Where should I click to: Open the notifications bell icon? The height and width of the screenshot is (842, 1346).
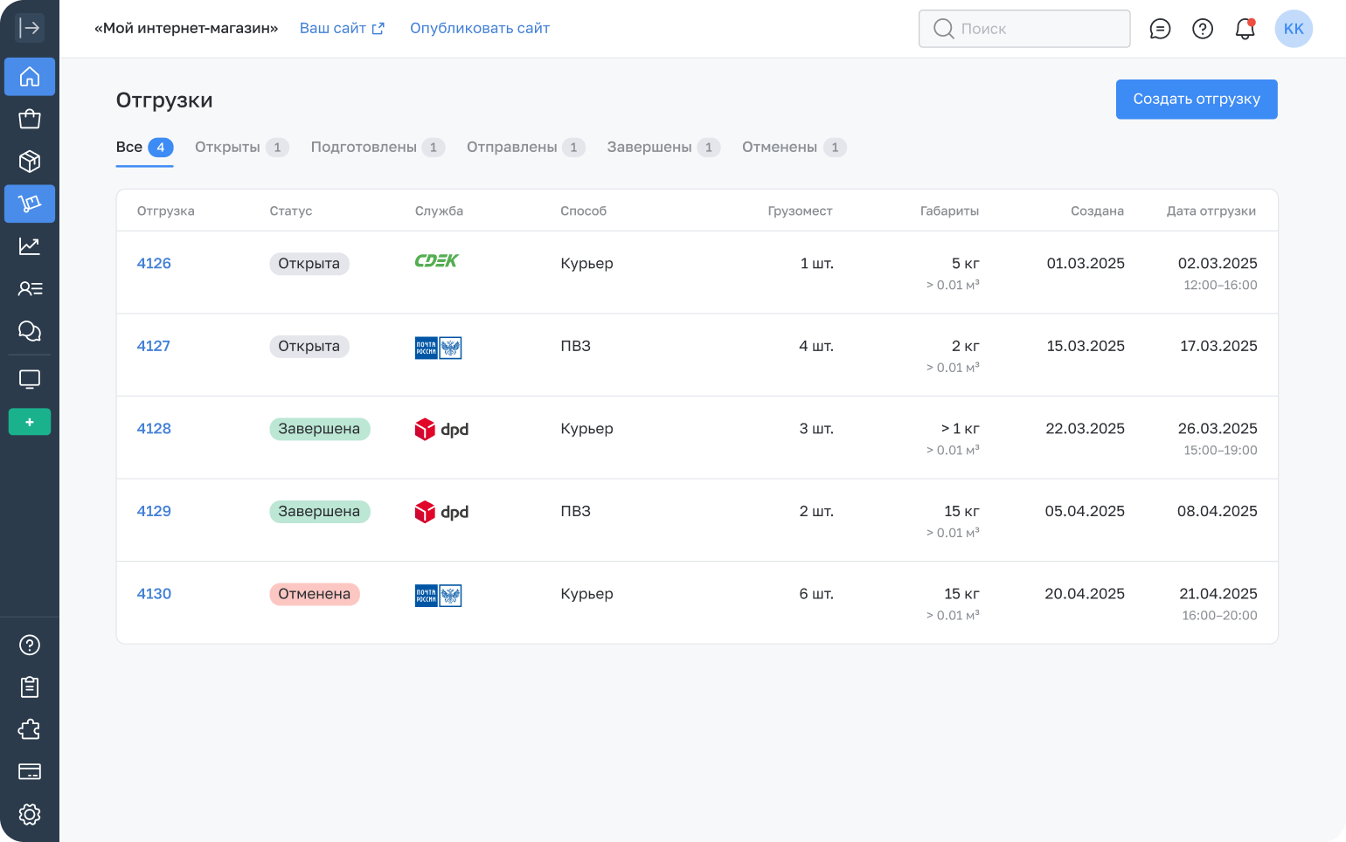coord(1245,29)
